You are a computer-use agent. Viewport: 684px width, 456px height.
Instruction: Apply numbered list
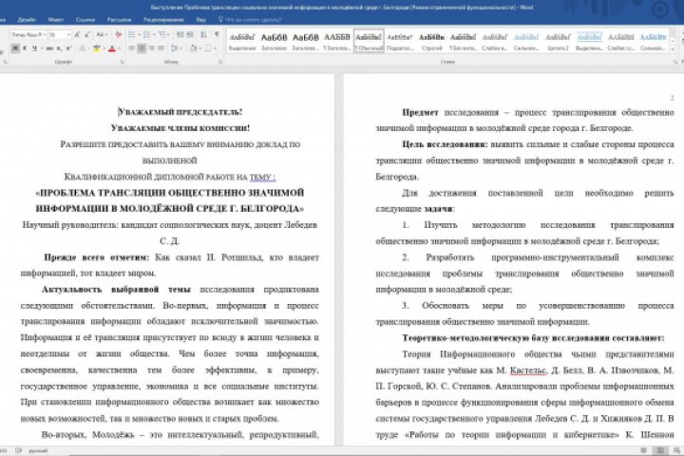tap(146, 35)
